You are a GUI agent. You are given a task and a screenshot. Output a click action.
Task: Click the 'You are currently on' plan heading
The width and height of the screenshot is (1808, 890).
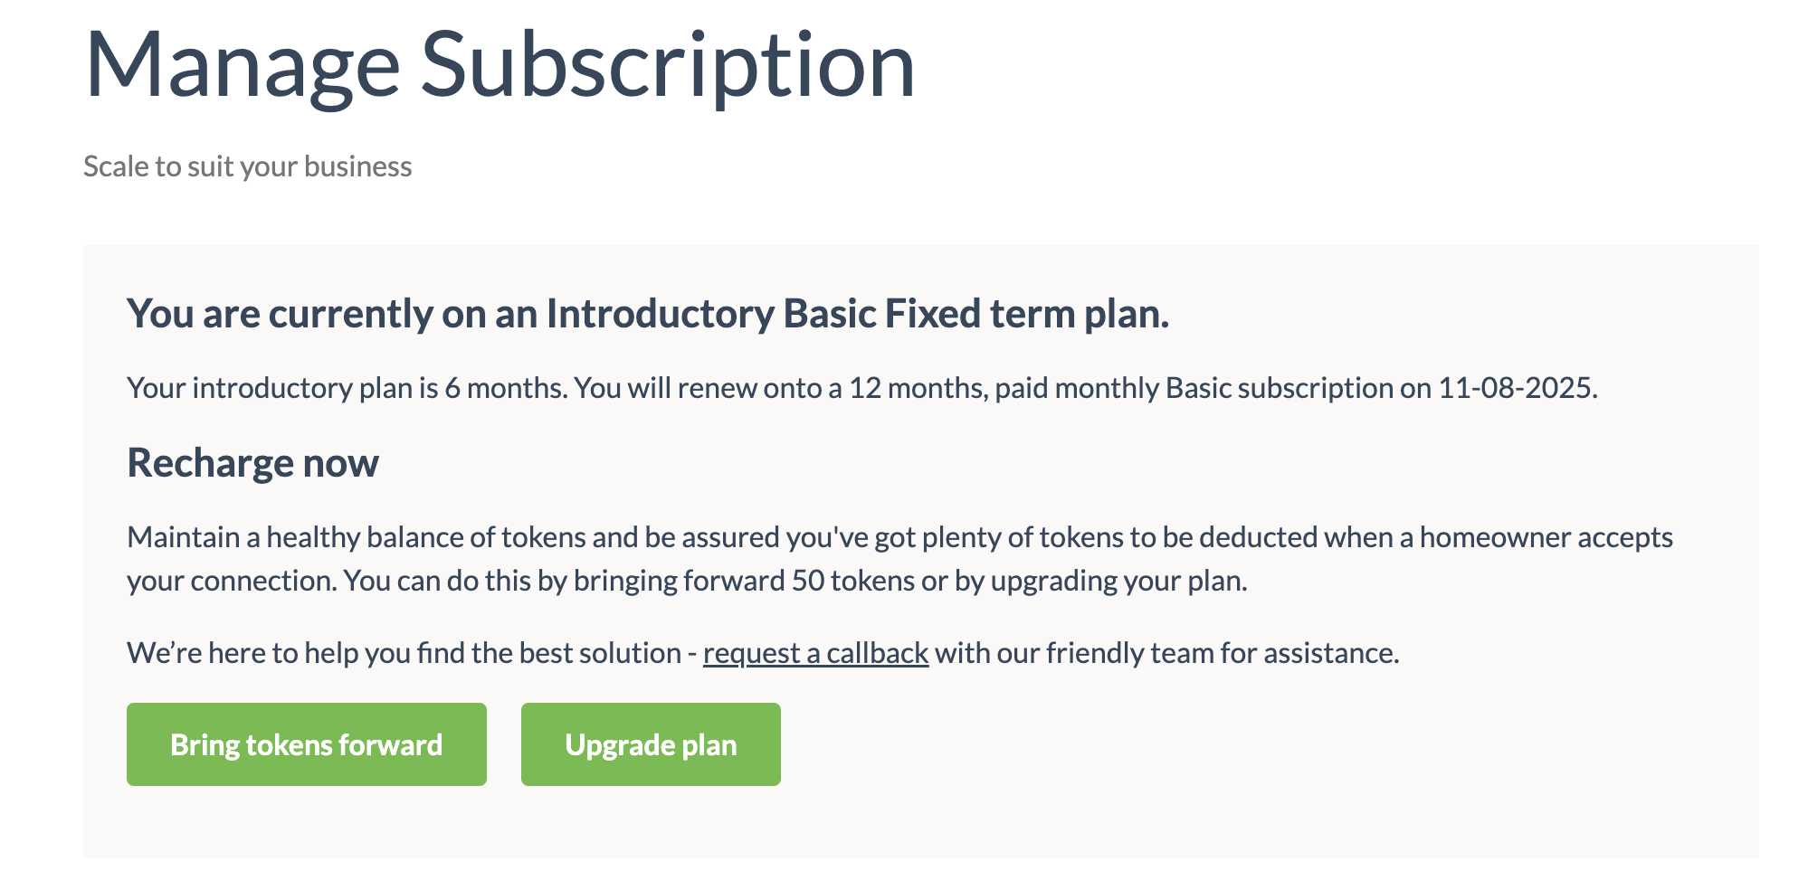(647, 314)
